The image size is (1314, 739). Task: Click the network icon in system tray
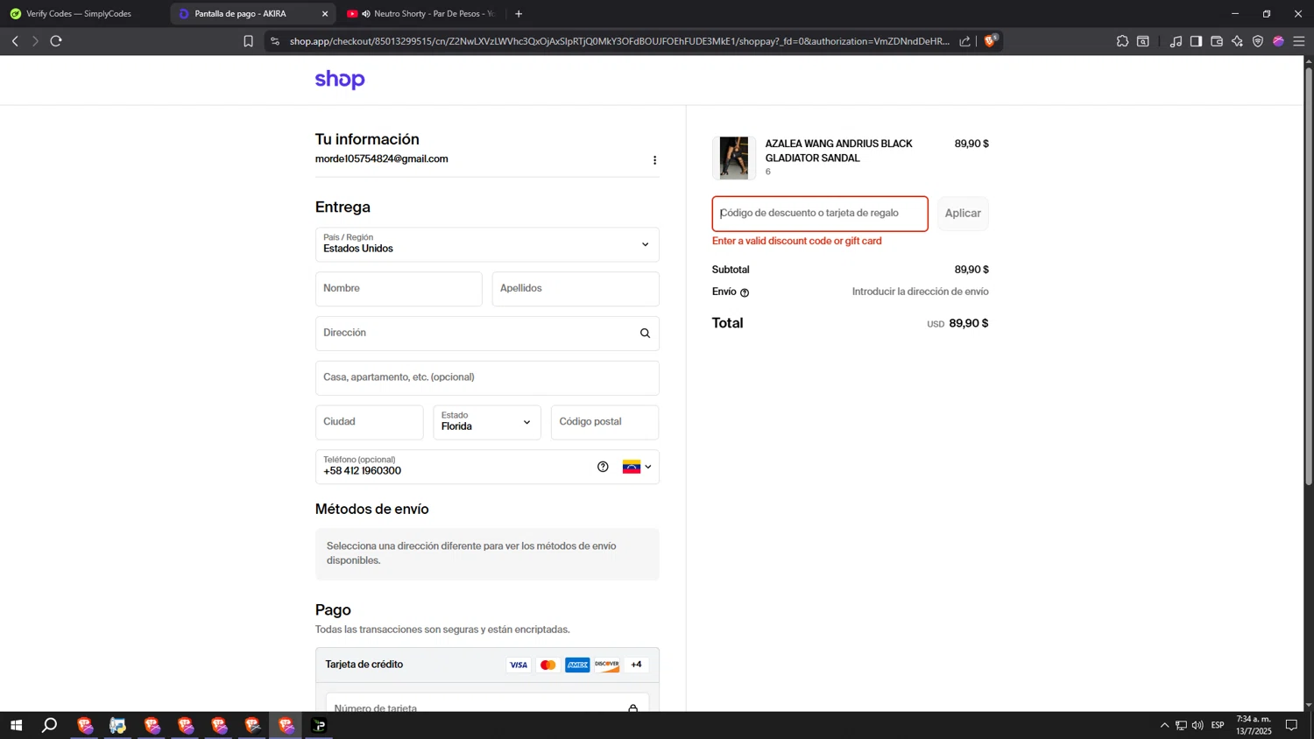(x=1181, y=725)
